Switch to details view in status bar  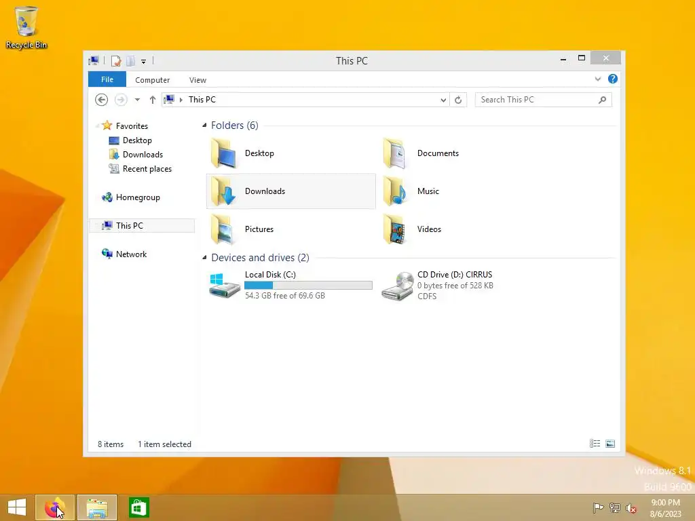click(x=595, y=444)
